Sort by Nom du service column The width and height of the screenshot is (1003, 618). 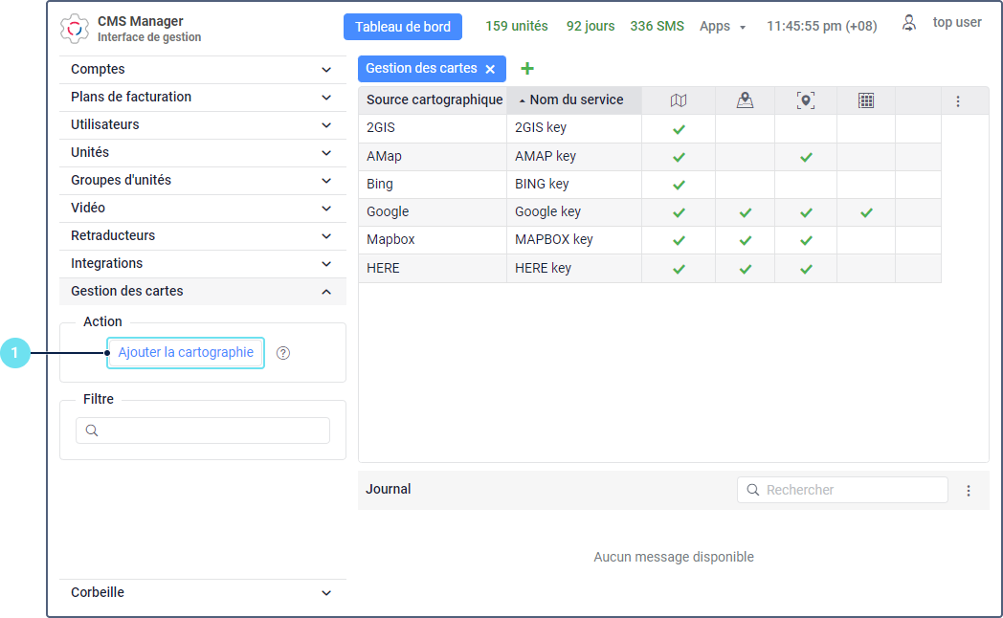tap(575, 100)
